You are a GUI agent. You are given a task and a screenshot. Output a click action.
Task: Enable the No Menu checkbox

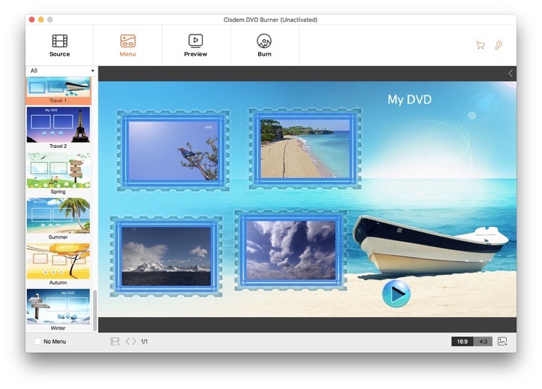[x=38, y=342]
